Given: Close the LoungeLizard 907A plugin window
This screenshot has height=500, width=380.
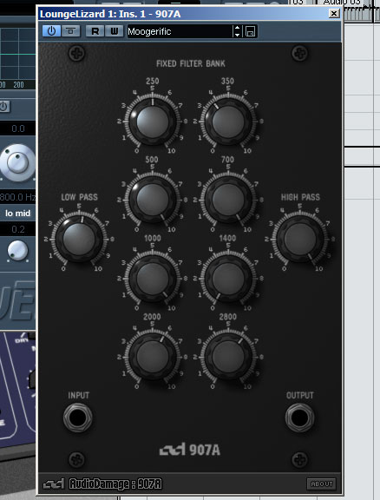Looking at the screenshot, I should point(334,13).
